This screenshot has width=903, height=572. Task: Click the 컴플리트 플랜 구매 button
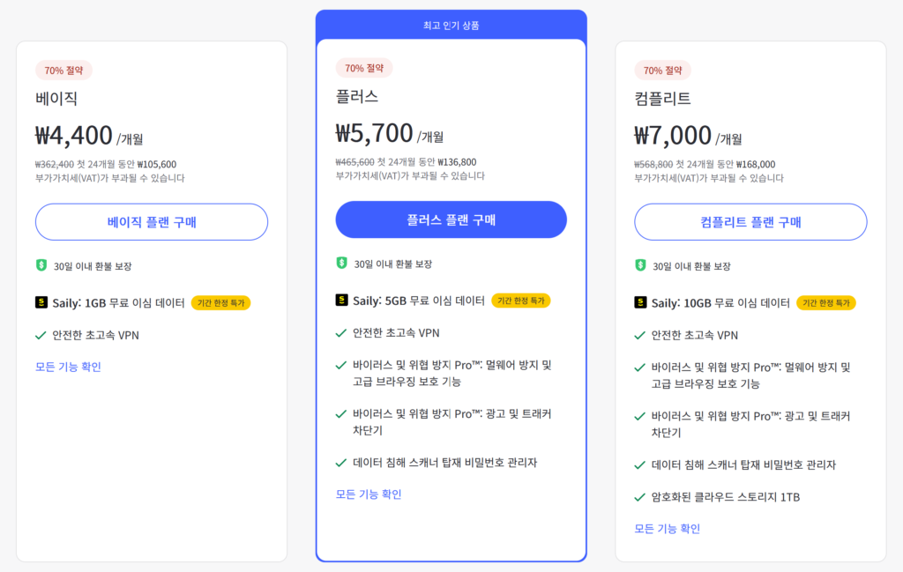point(750,221)
